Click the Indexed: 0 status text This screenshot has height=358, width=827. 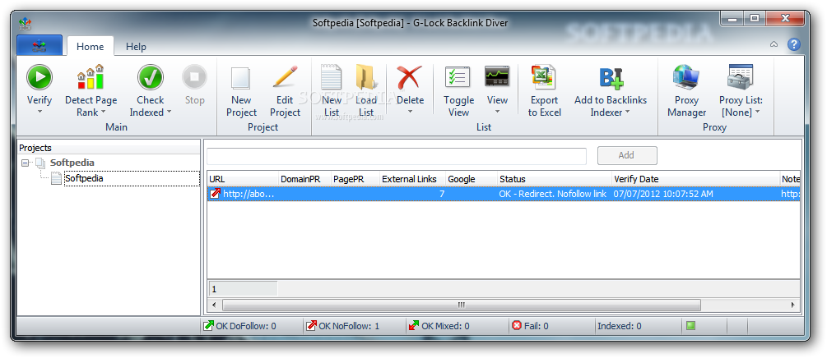[x=619, y=326]
